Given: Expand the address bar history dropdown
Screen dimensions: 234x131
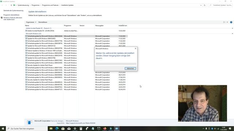Looking at the screenshot, I should point(201,5).
